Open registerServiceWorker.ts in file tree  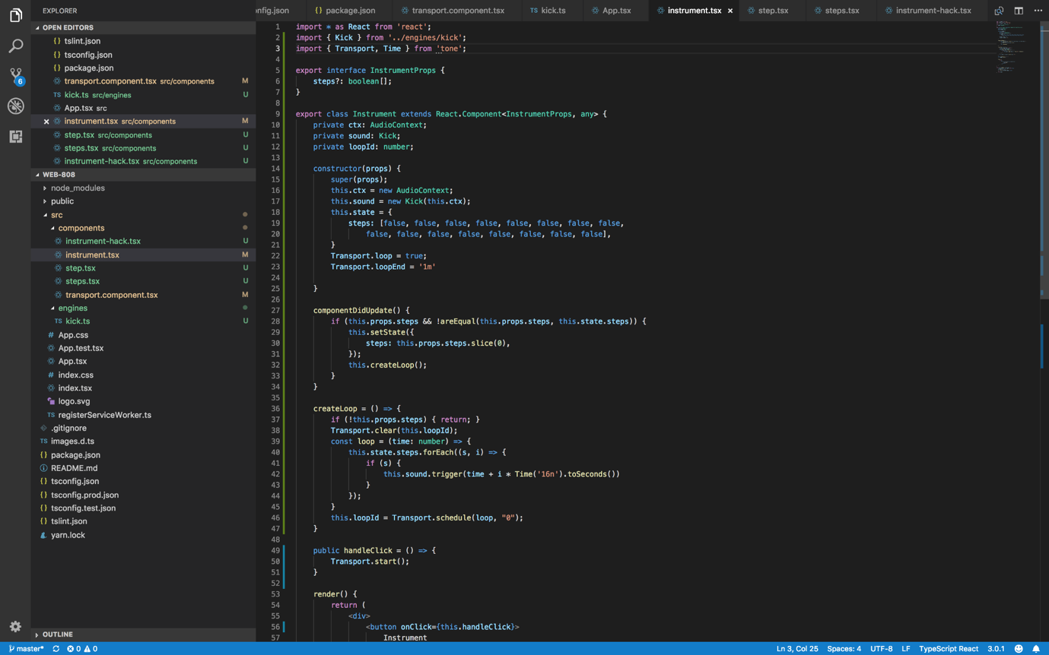pos(104,415)
